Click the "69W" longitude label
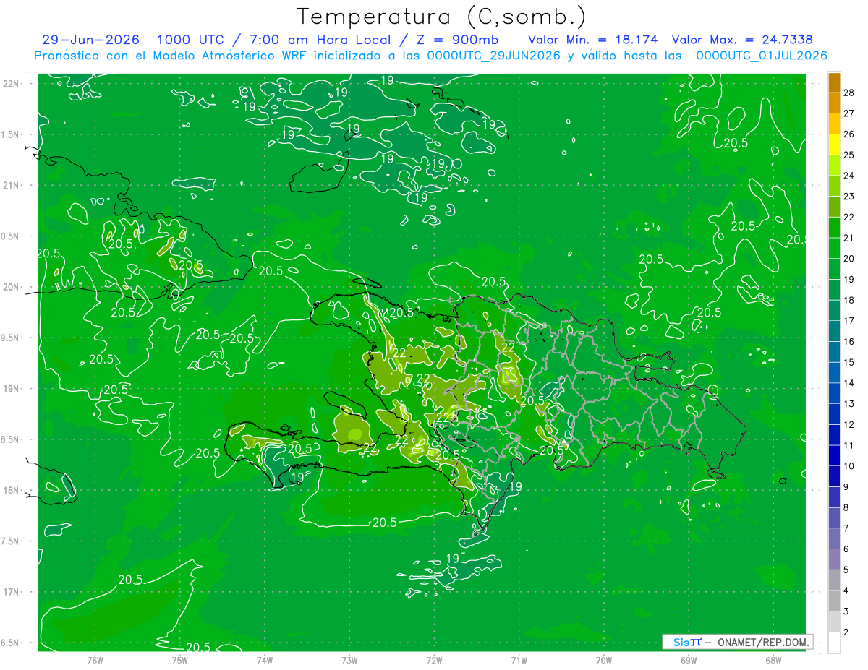 pyautogui.click(x=688, y=660)
